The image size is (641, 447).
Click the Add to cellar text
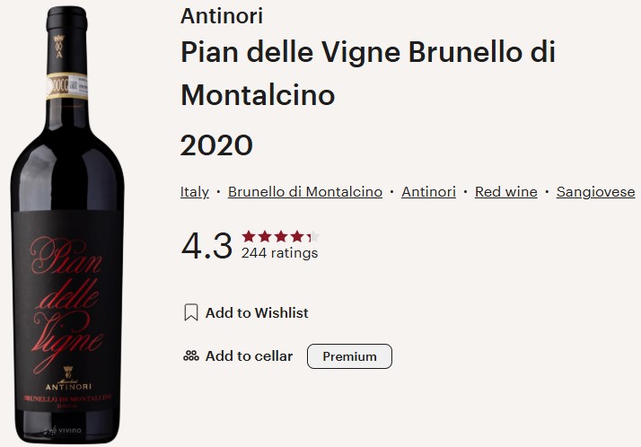click(249, 356)
